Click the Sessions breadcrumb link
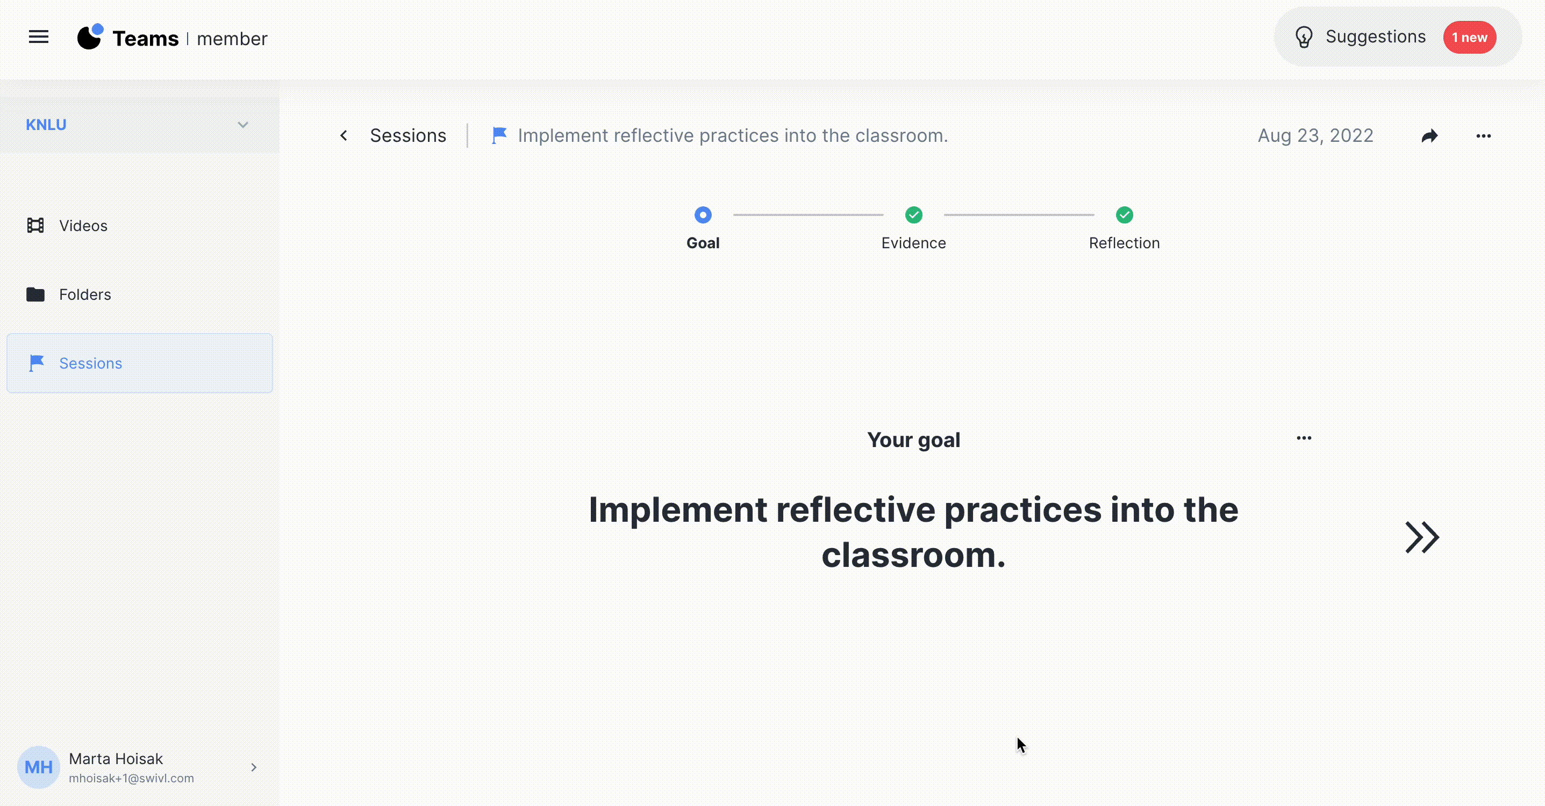The width and height of the screenshot is (1545, 806). (408, 136)
